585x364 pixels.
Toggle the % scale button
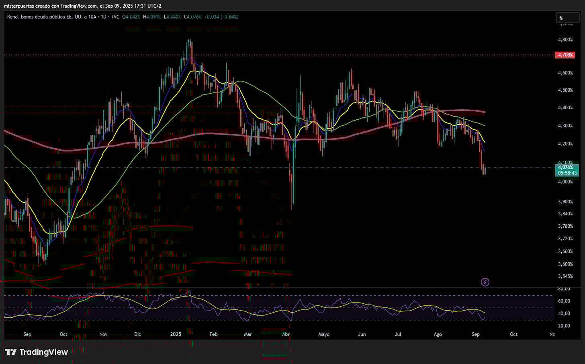(x=567, y=18)
